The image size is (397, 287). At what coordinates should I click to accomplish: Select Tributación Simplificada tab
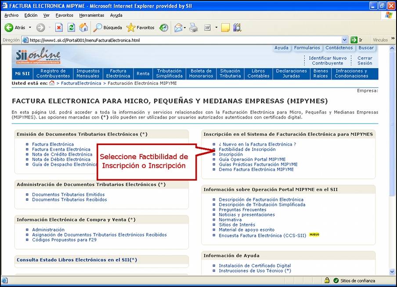tap(170, 73)
